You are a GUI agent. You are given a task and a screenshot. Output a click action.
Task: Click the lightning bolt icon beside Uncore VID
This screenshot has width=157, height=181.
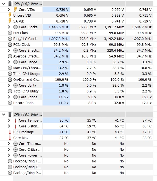[x=10, y=15]
